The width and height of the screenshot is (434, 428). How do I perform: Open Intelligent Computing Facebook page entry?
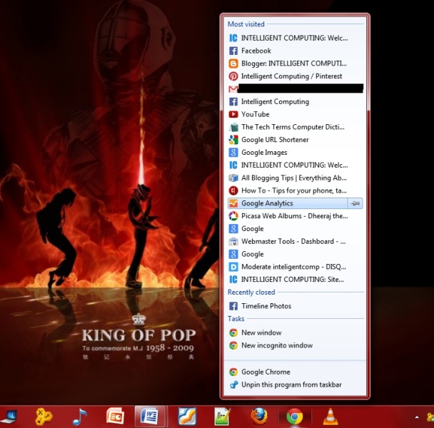(296, 101)
